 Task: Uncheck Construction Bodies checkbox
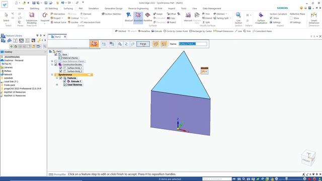pyautogui.click(x=56, y=64)
